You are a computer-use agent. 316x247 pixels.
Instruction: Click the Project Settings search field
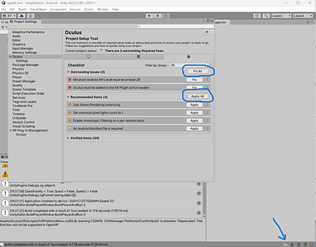click(175, 26)
